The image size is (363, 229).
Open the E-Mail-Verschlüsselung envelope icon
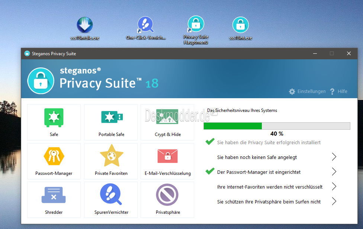click(x=167, y=156)
